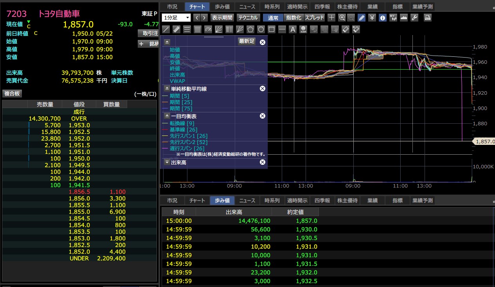This screenshot has height=287, width=495.
Task: Switch lower panel to チャート tab
Action: pos(197,200)
